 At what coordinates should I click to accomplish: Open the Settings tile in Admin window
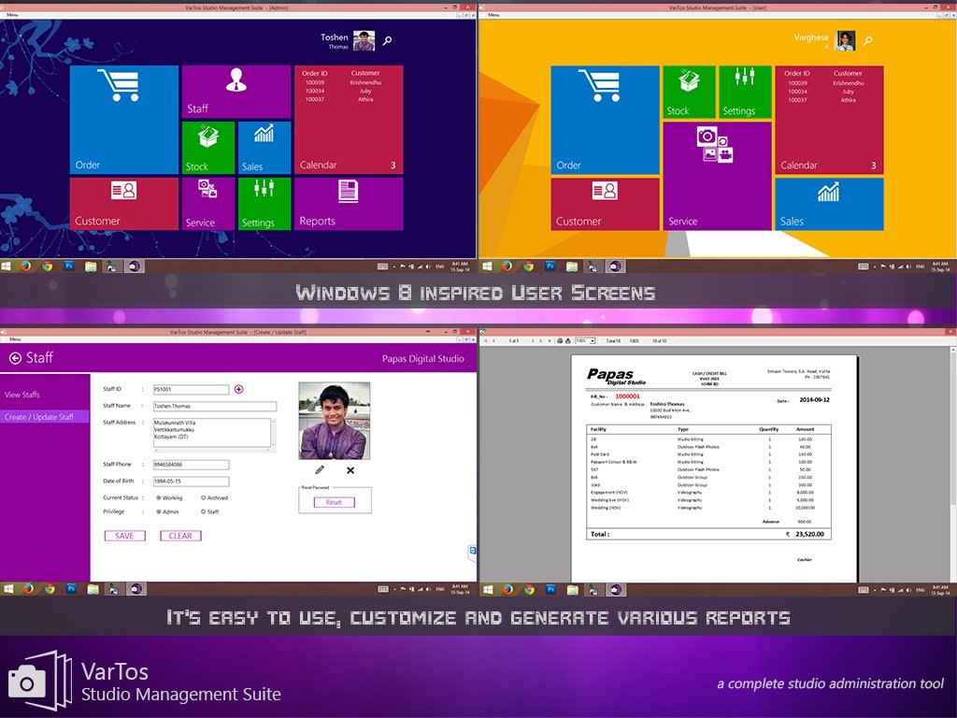264,204
